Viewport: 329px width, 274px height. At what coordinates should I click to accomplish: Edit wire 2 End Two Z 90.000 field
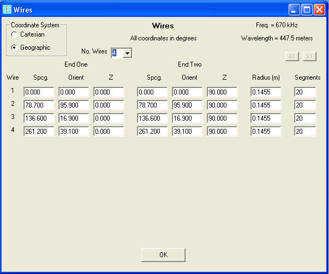(x=222, y=105)
